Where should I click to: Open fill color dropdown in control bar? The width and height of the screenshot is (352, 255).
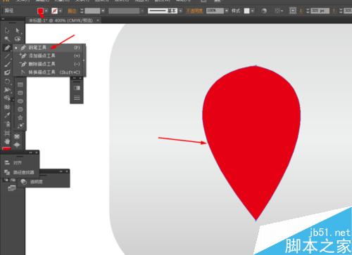tap(46, 11)
